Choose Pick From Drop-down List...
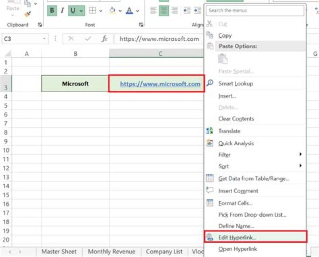 pos(255,214)
